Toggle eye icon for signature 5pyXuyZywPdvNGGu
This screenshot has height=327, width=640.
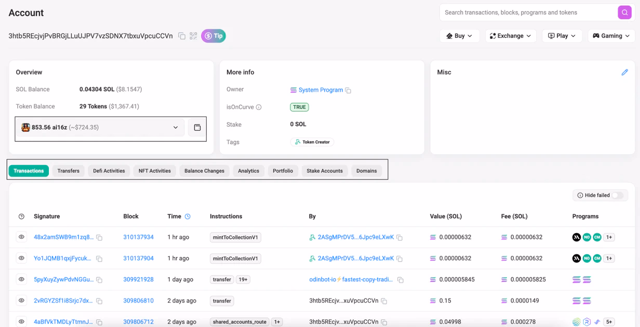(x=21, y=279)
